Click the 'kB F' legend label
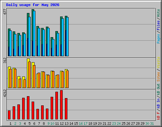Screen dimensions: 162x127 [x=159, y=116]
